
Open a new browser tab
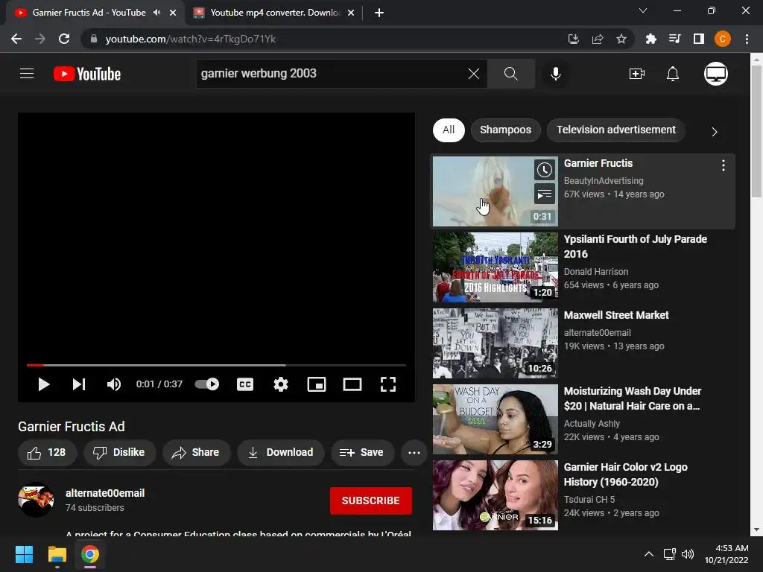(379, 13)
